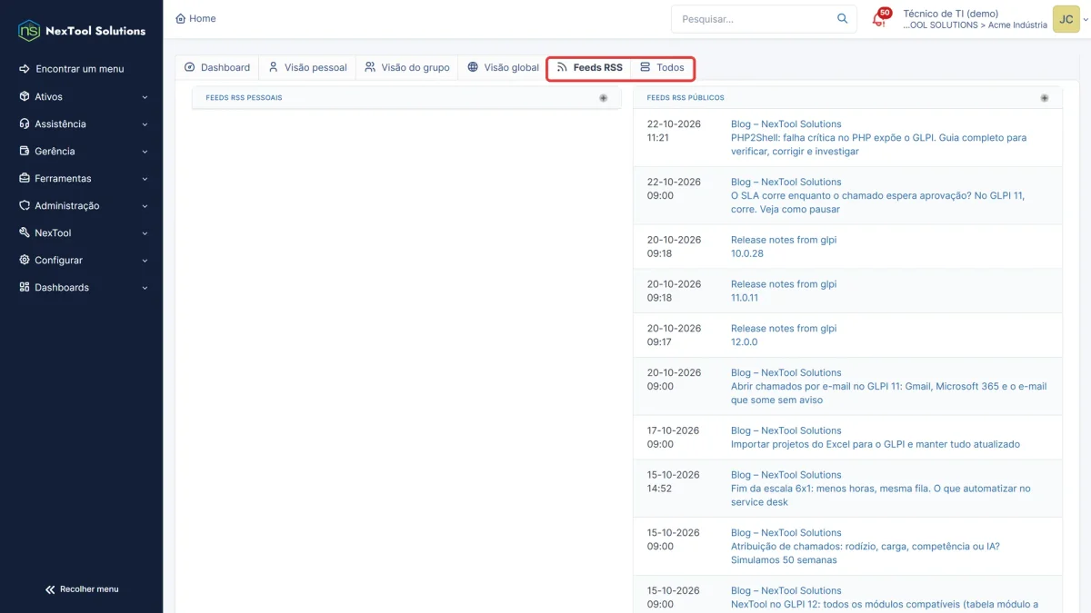The height and width of the screenshot is (613, 1091).
Task: Click the 17-10-2026 09:00 date cell
Action: tap(674, 438)
